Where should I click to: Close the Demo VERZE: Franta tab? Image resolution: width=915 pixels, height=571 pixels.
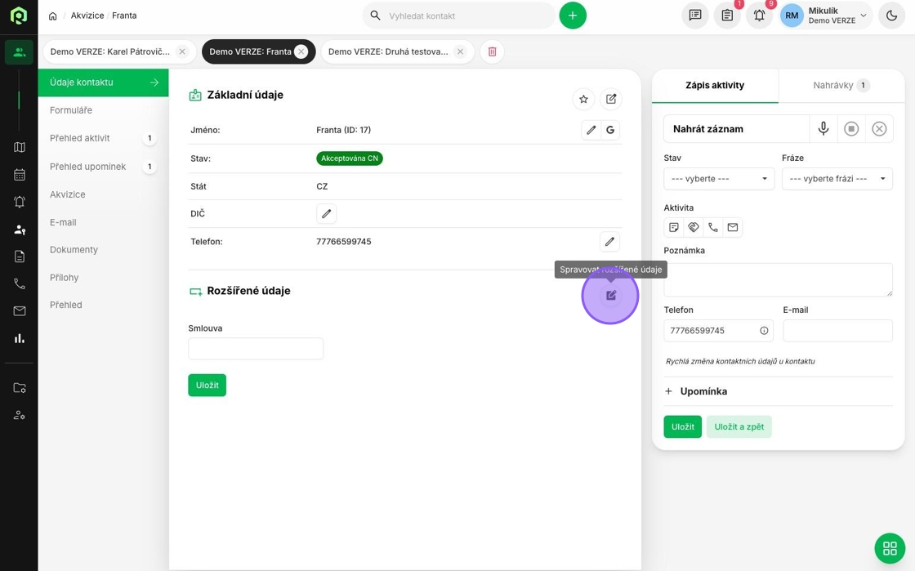coord(301,51)
